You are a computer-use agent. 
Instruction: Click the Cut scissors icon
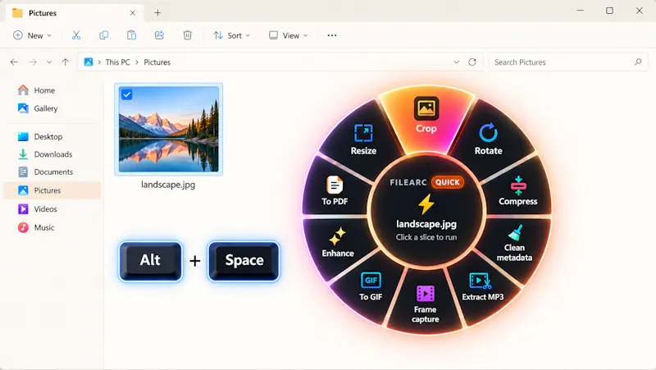tap(76, 35)
